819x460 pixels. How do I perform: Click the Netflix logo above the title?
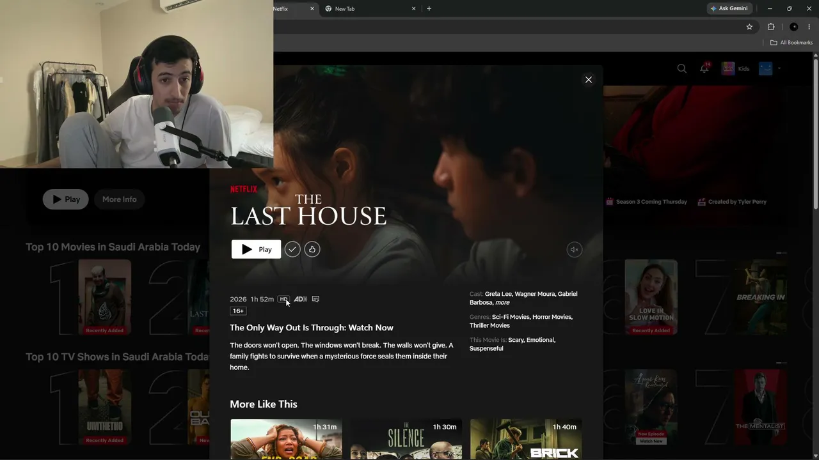[x=244, y=189]
